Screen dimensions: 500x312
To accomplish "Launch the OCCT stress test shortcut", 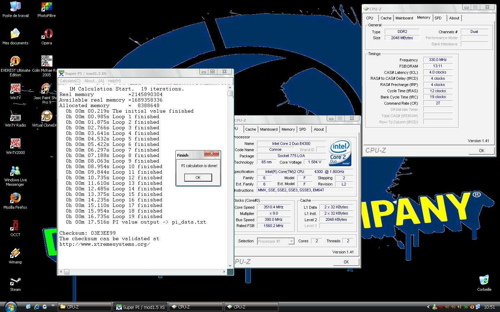I will point(15,228).
